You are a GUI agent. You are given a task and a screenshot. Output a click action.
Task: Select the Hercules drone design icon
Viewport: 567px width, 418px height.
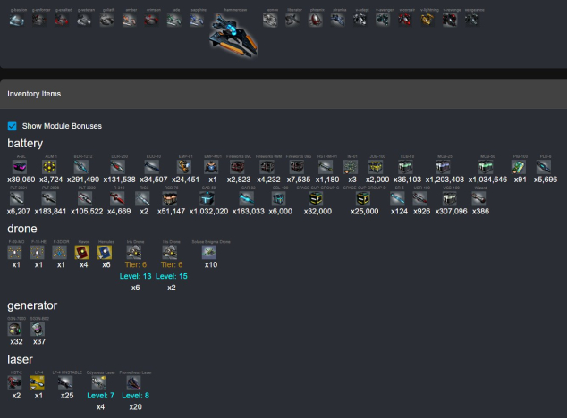pos(106,254)
